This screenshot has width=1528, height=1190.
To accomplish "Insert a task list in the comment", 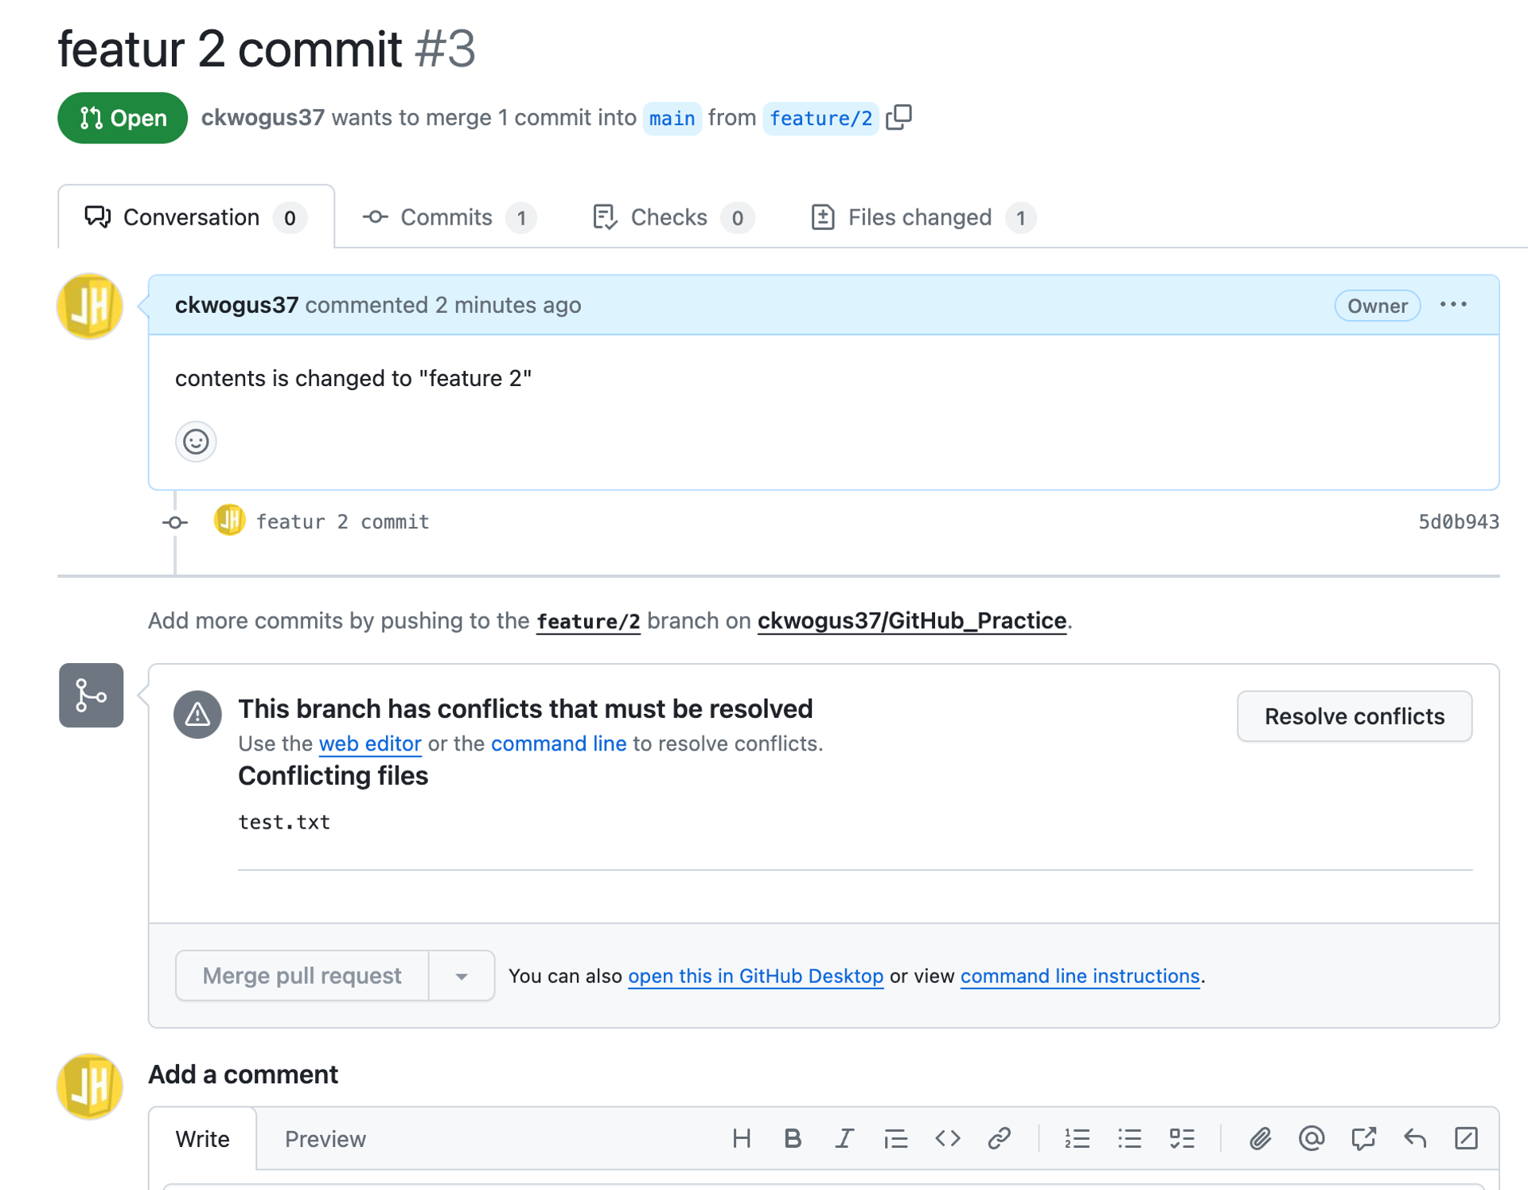I will tap(1183, 1138).
